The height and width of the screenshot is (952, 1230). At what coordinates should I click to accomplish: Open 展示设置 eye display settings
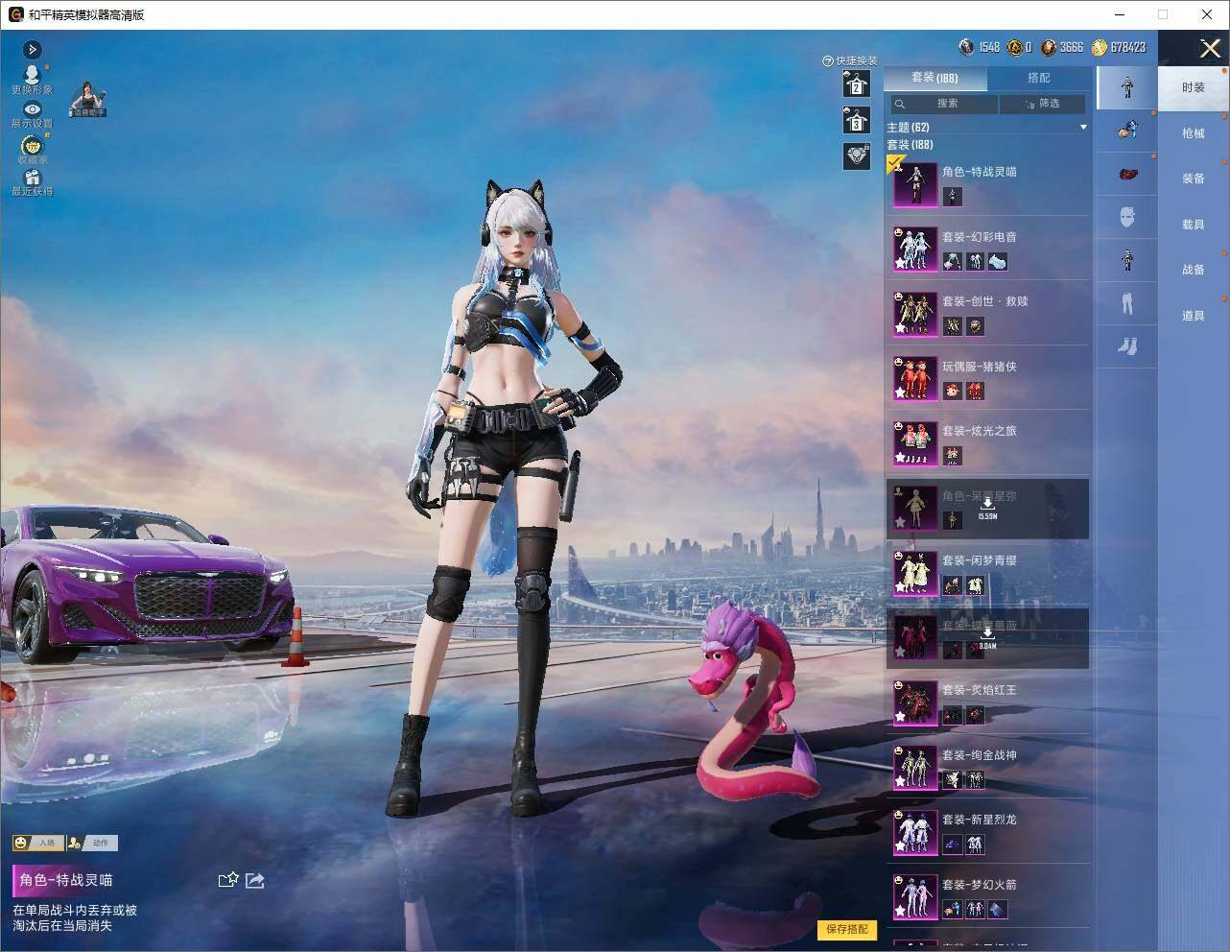(x=32, y=114)
